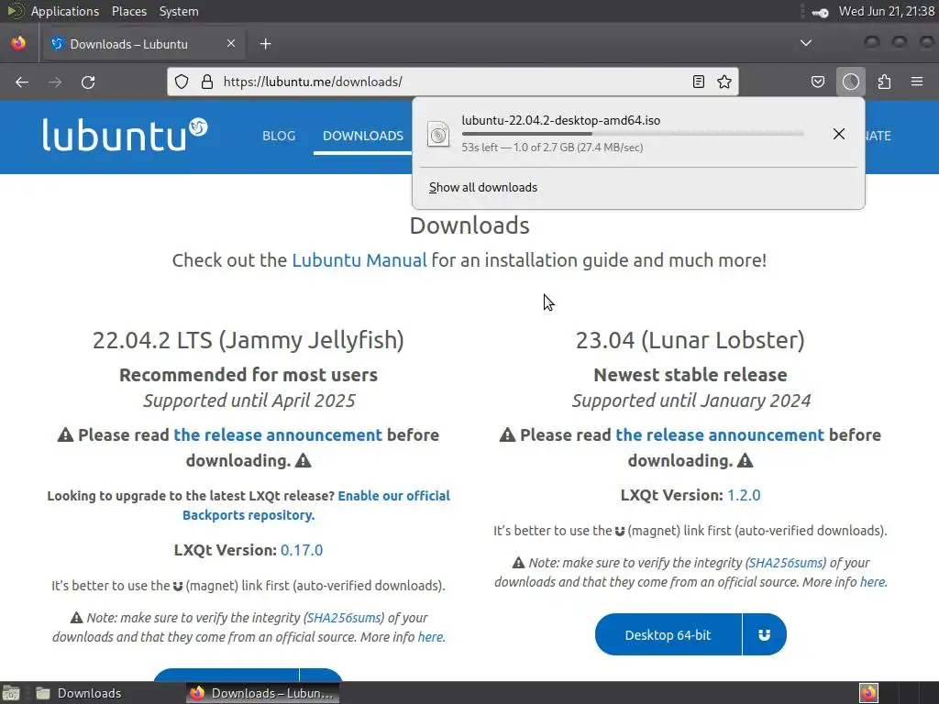Download 23.04 Desktop 64-bit
The width and height of the screenshot is (939, 704).
(x=668, y=634)
